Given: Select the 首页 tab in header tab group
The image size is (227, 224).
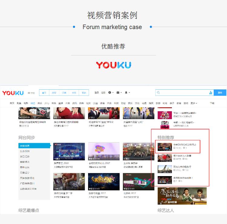Looking at the screenshot, I should click(44, 93).
